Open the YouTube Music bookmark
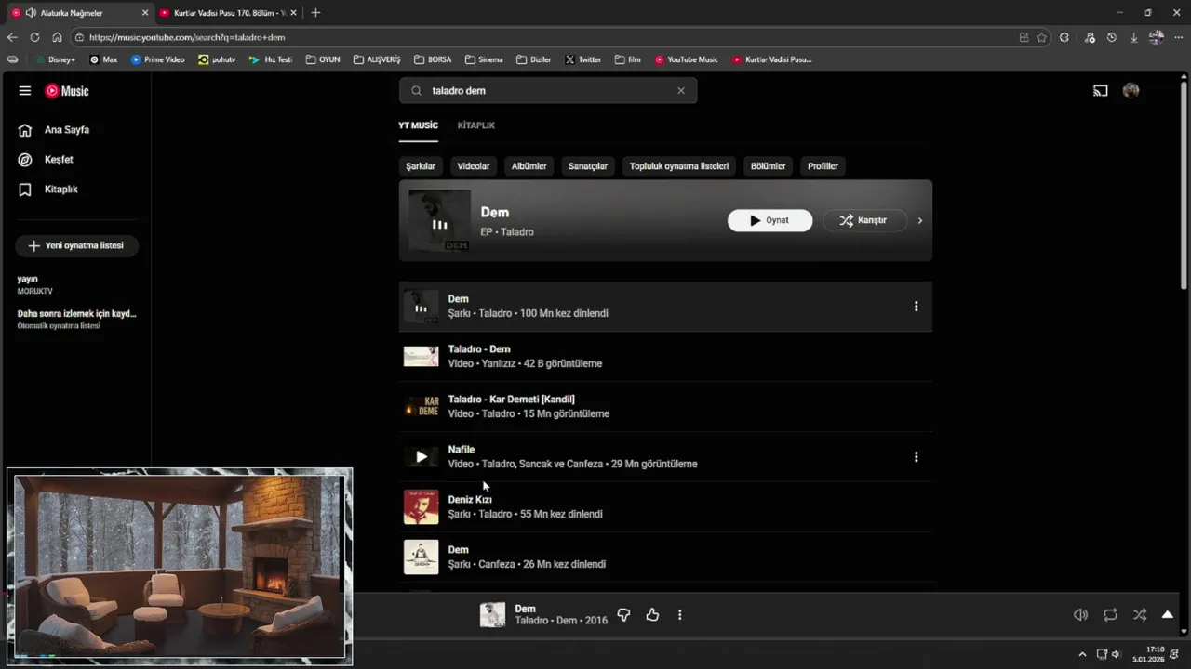The height and width of the screenshot is (669, 1191). click(x=687, y=59)
